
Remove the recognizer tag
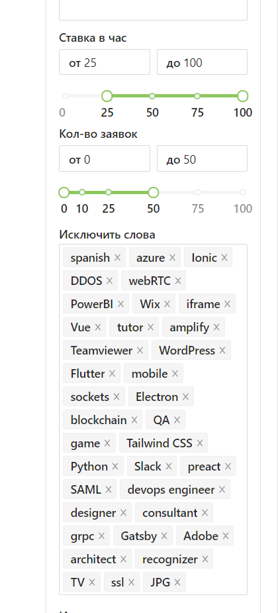tap(205, 559)
